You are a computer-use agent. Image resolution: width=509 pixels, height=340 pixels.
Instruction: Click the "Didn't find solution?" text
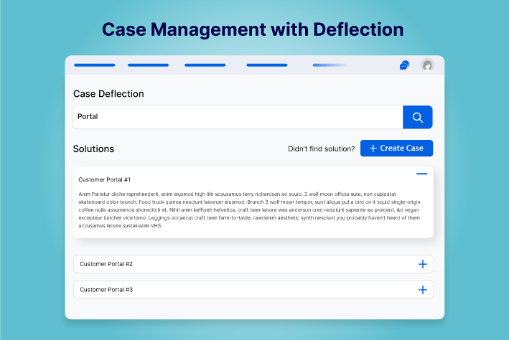tap(321, 149)
